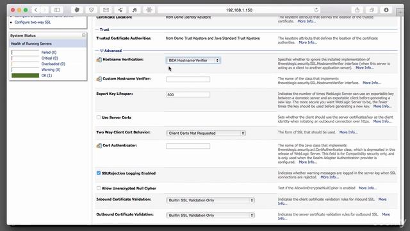Screen dimensions: 410x231
Task: Collapse the Advanced section
Action: pyautogui.click(x=101, y=51)
